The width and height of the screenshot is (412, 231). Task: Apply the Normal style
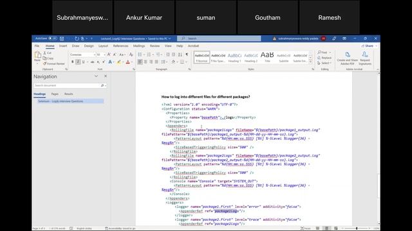[201, 57]
